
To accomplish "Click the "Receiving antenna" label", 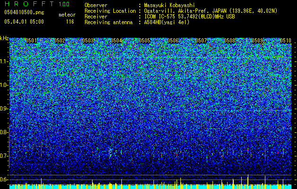I will (109, 22).
